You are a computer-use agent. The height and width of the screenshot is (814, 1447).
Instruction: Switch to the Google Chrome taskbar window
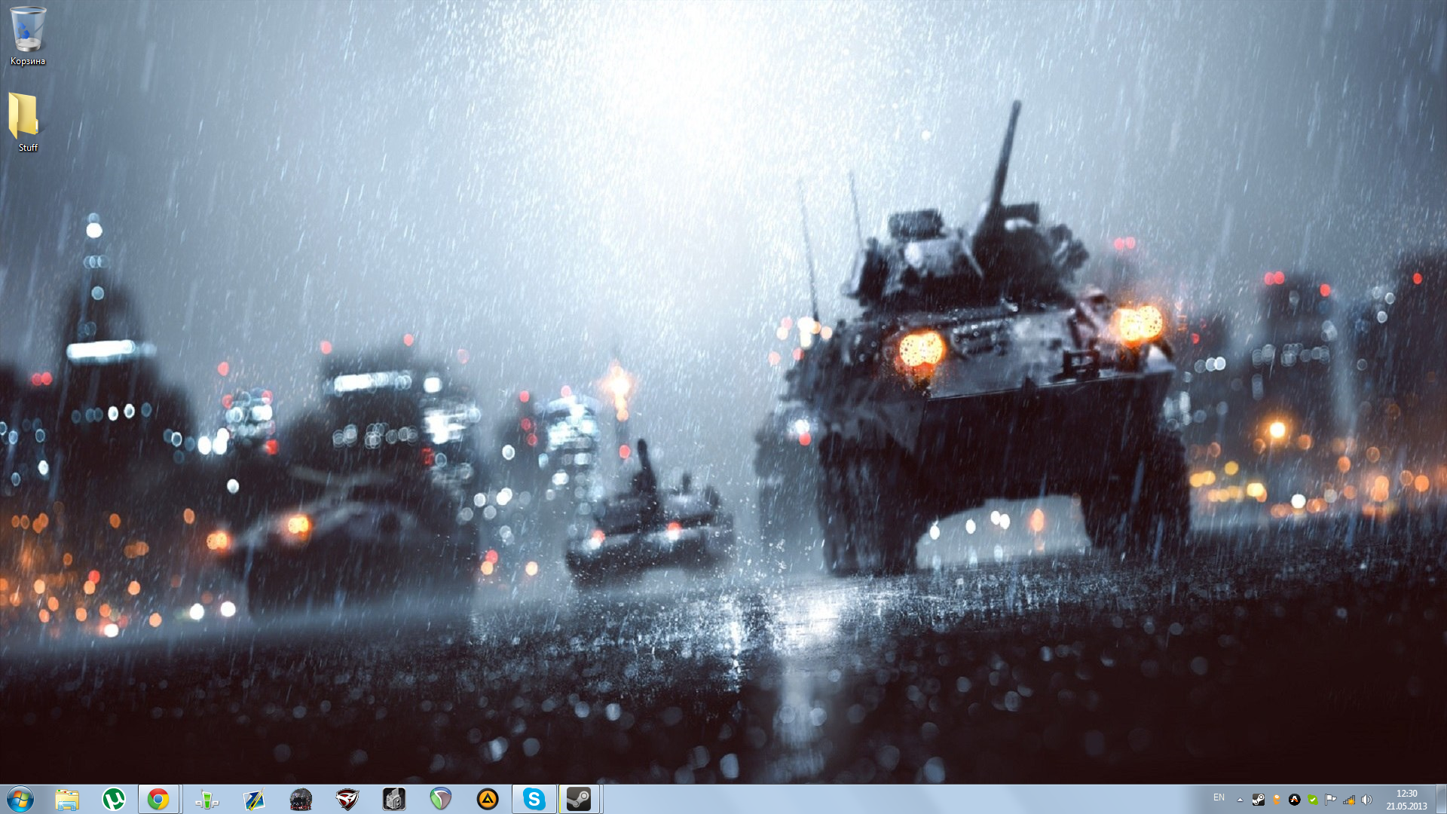click(x=159, y=799)
